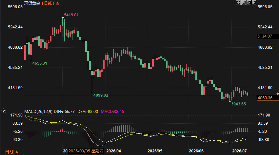Expand the orange triangle next to 日线
Viewport: 279px width, 155px height.
17,152
